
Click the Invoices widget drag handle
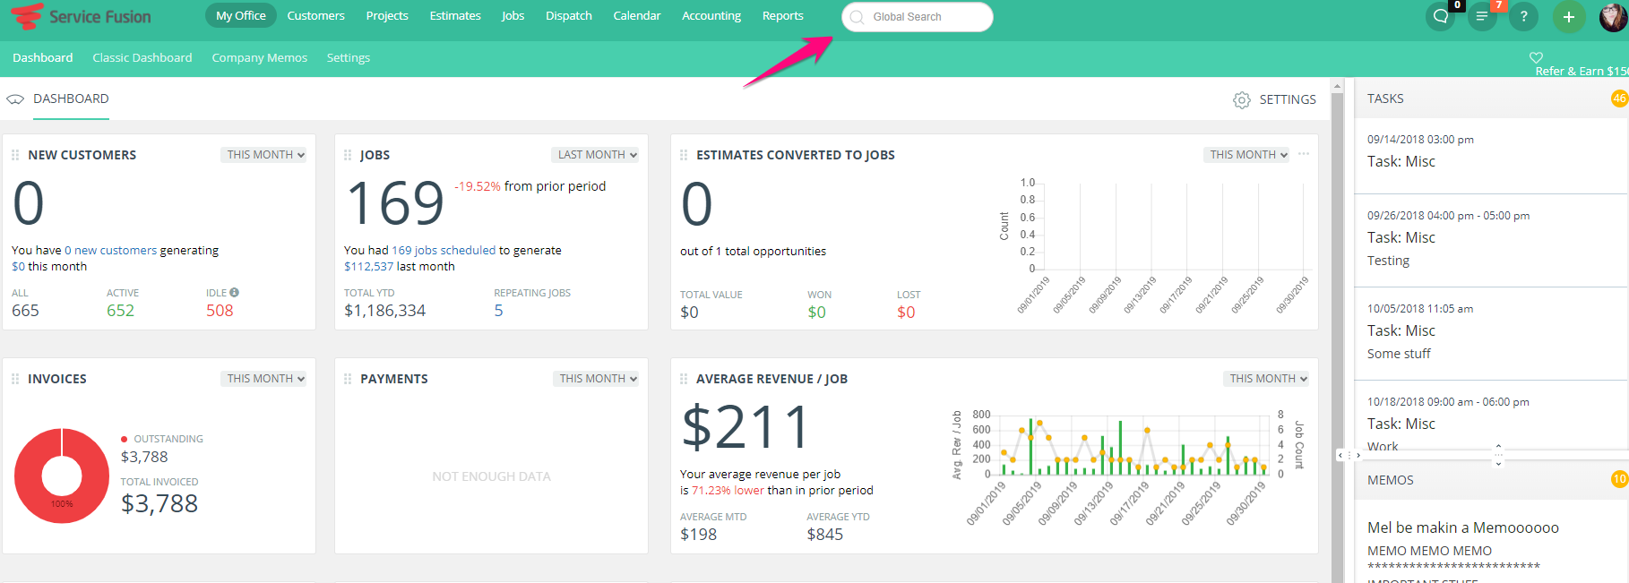(15, 379)
